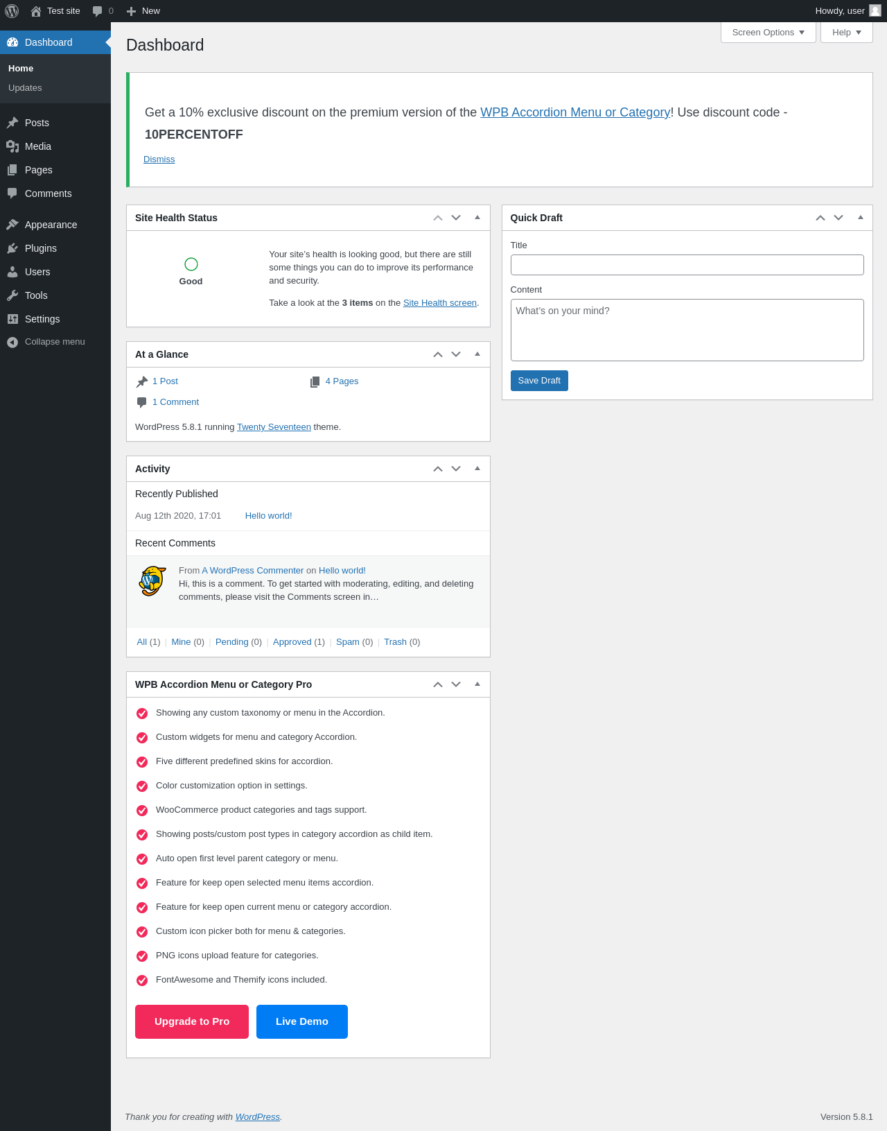Click the Upgrade to Pro button

[192, 1021]
